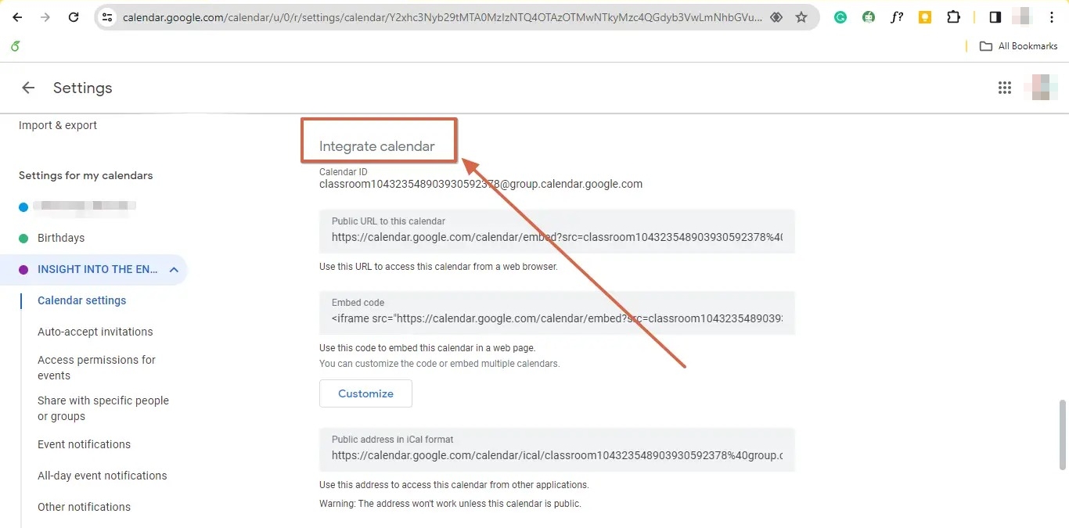The image size is (1069, 528).
Task: Toggle the browser side panel icon
Action: click(x=995, y=17)
